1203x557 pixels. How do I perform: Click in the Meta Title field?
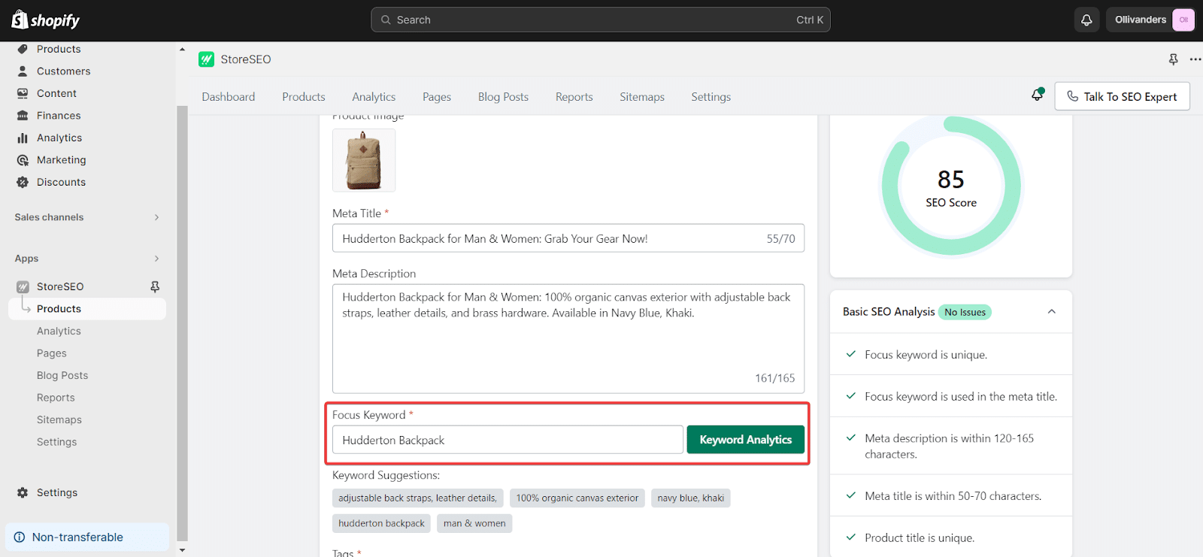(x=568, y=238)
